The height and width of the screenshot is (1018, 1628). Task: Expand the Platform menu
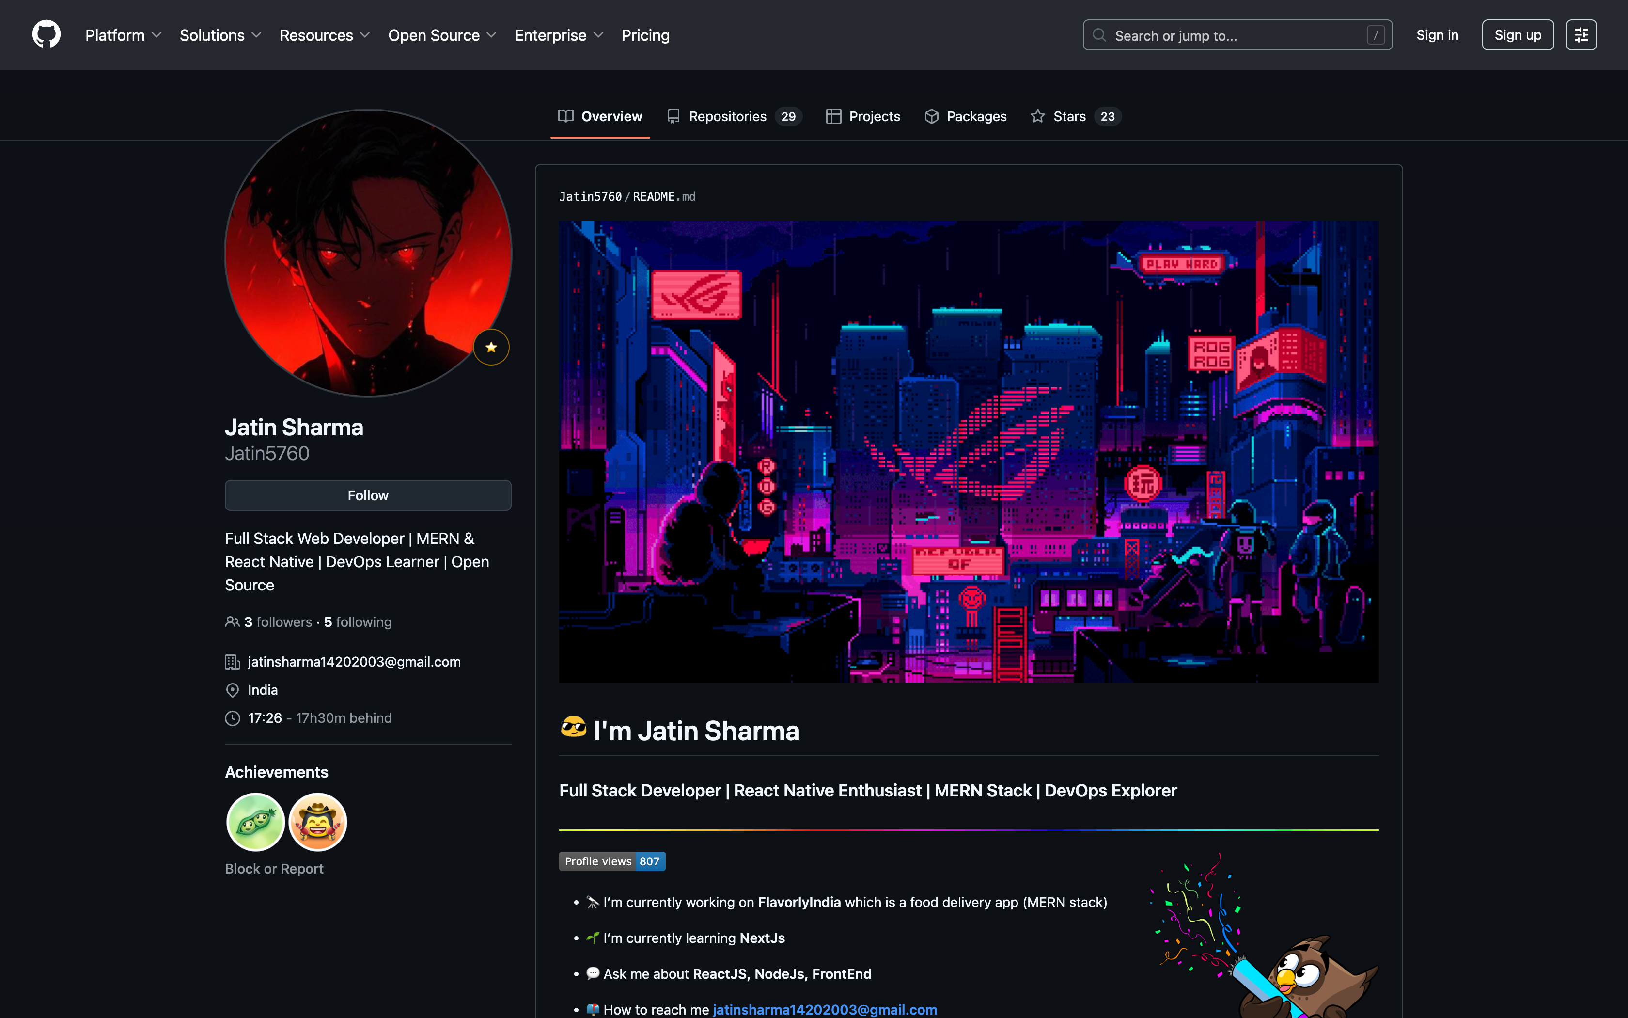pos(123,35)
